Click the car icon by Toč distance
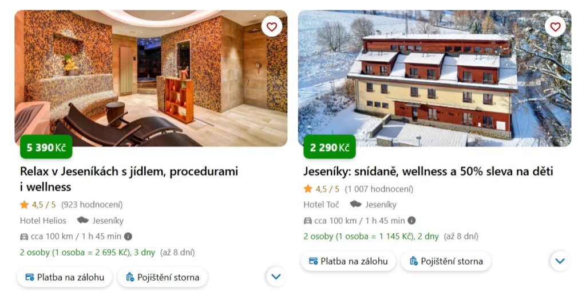Screen dimensions: 586x304 coord(307,221)
